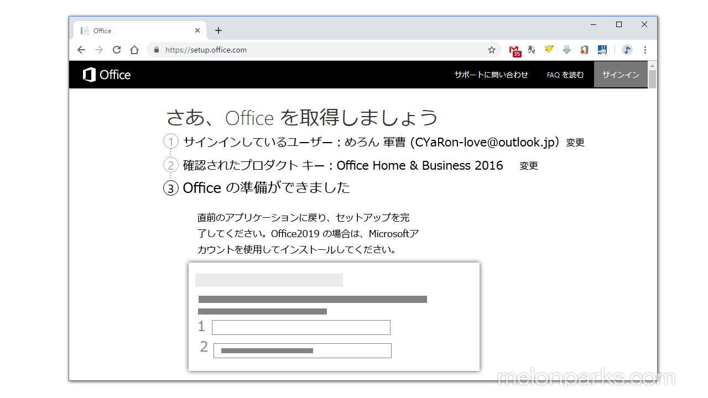This screenshot has width=708, height=398.
Task: Open FAQ を読む link
Action: click(x=565, y=75)
